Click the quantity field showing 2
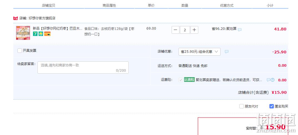 point(185,30)
